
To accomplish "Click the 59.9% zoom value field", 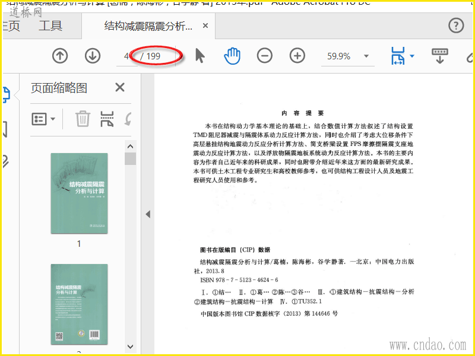I will (338, 56).
